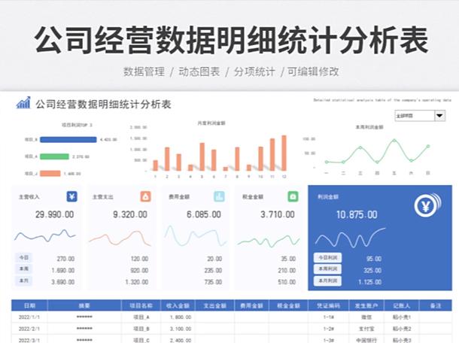Click the 项目_B cell in the table
The width and height of the screenshot is (459, 343).
point(141,329)
